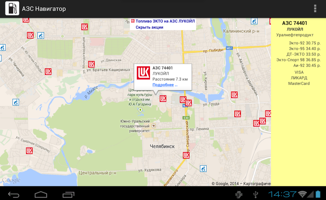Tap the Lukoil logo inside the АЗС 74401 popup

coord(143,73)
